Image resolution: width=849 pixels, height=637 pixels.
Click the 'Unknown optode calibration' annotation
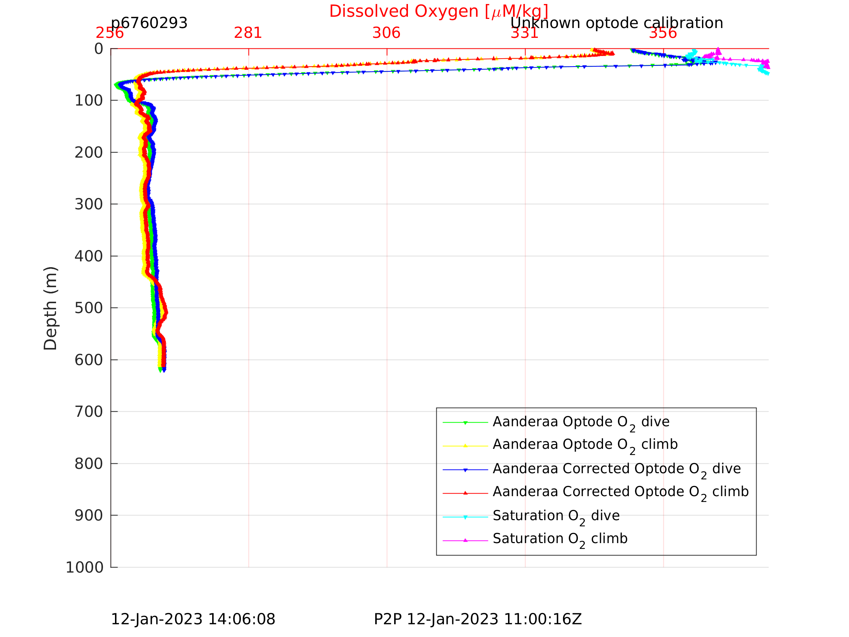pos(616,23)
